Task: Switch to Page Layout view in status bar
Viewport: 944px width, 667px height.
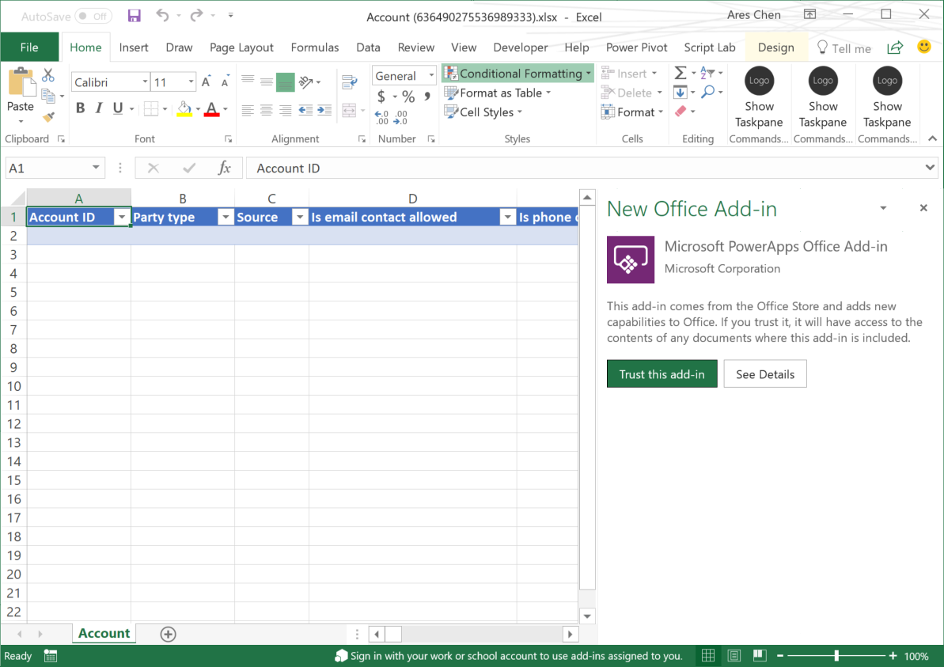Action: point(734,656)
